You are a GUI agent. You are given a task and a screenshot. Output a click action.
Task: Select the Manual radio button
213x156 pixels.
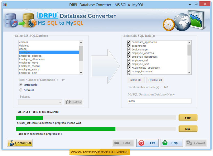click(x=21, y=90)
